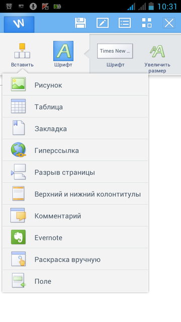This screenshot has height=322, width=181.
Task: Tap the microphone status bar icon
Action: 33,7
